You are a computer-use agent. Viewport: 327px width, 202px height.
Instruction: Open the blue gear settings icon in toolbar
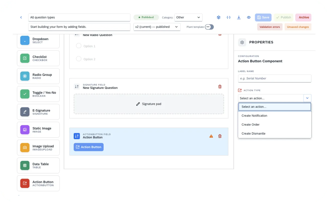[x=219, y=17]
